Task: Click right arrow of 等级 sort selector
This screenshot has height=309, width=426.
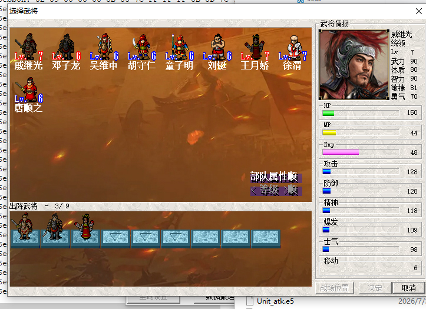Action: (x=285, y=191)
